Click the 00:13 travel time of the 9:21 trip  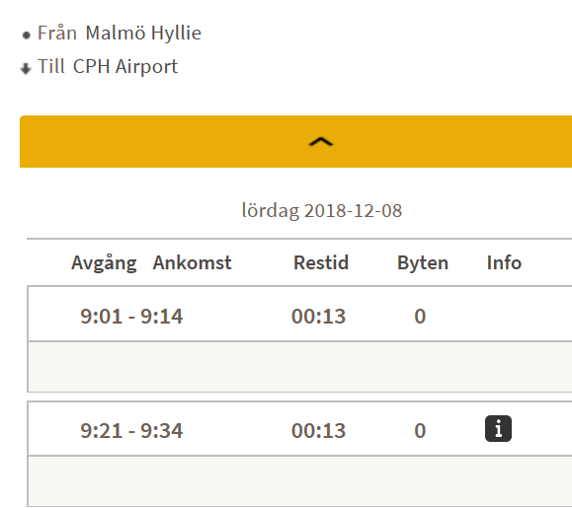[318, 431]
